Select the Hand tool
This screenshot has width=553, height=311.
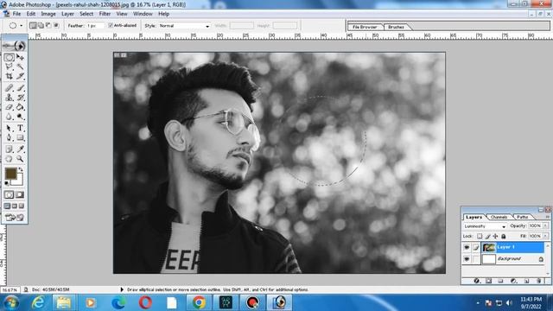point(10,159)
